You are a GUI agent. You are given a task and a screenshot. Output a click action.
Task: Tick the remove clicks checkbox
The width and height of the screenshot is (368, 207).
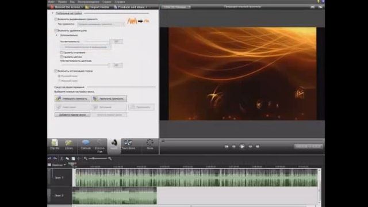(x=62, y=57)
